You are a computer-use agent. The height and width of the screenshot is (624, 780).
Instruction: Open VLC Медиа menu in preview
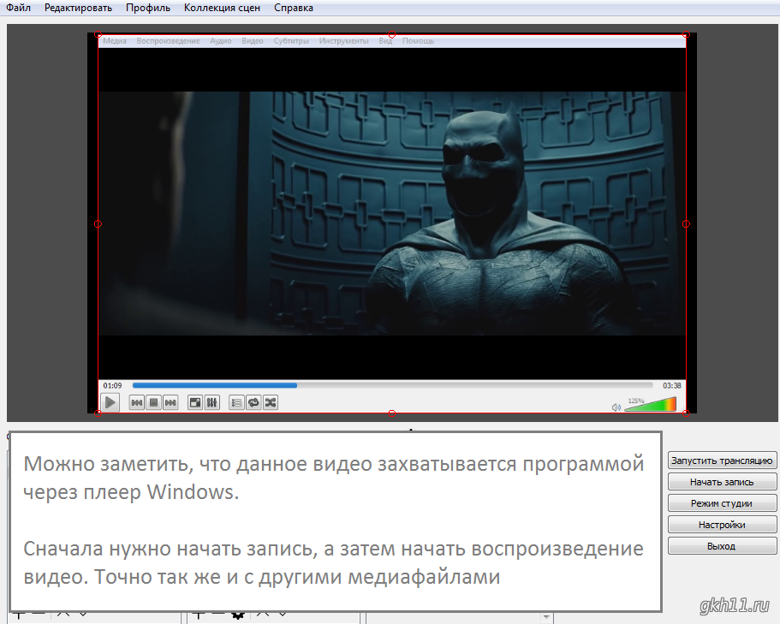(115, 41)
